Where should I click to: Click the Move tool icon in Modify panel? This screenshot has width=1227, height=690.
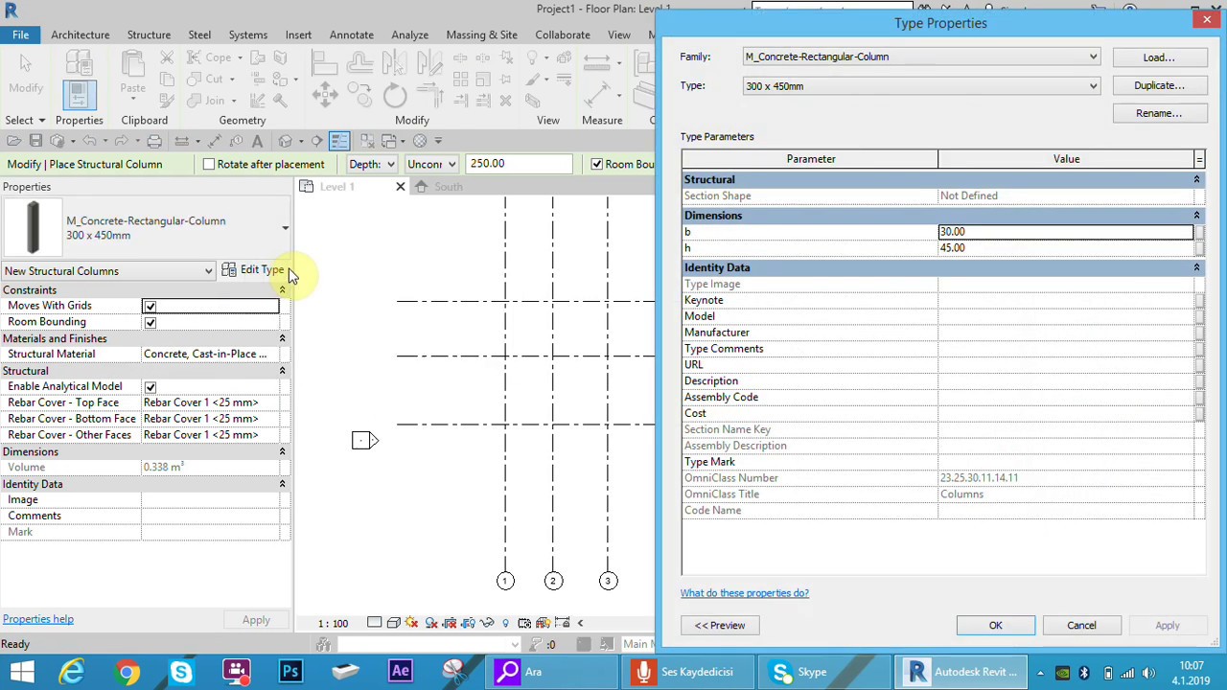click(x=324, y=93)
